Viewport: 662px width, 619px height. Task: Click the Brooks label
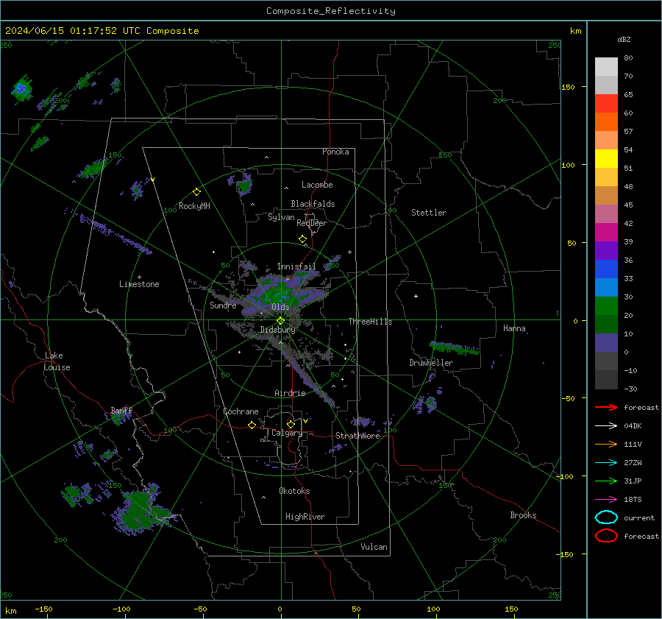coord(523,515)
